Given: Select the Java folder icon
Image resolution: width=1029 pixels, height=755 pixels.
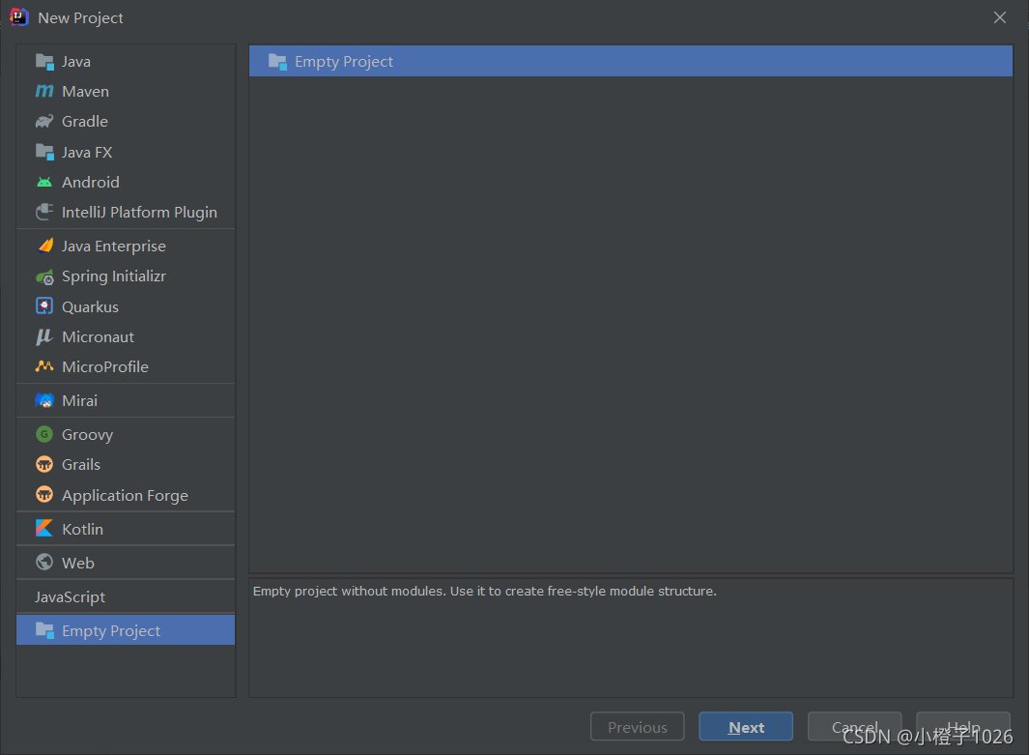Looking at the screenshot, I should 44,62.
